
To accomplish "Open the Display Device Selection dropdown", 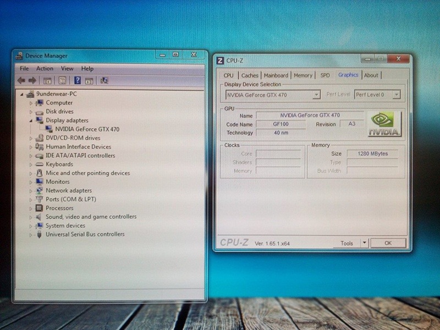I will (x=316, y=95).
